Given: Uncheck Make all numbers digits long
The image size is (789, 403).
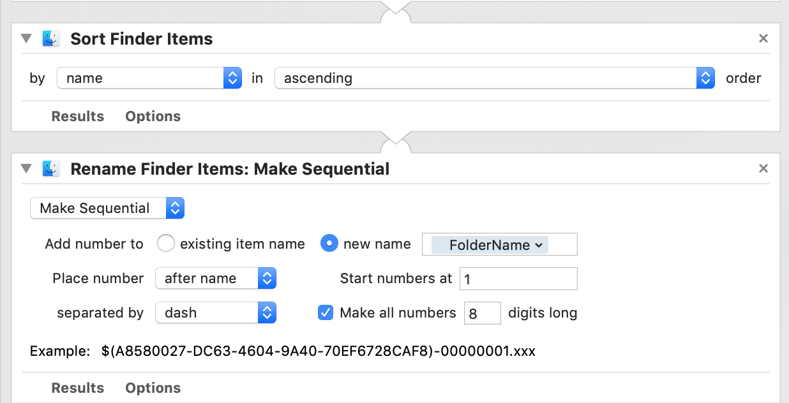Looking at the screenshot, I should (x=326, y=313).
